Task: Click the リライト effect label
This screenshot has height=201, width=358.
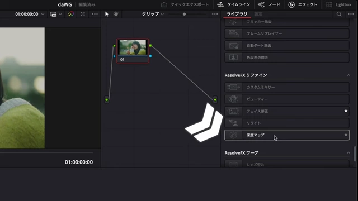Action: (x=253, y=123)
